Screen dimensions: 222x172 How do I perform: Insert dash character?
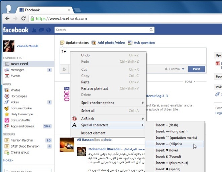coord(175,125)
